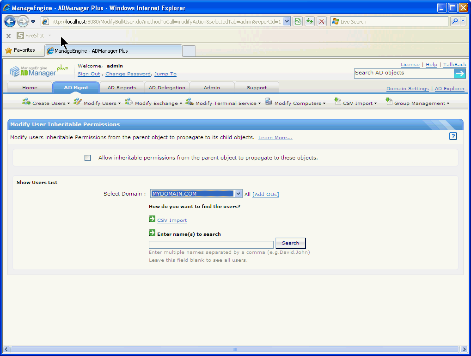
Task: Check Allow inheritable permissions checkbox
Action: tap(87, 158)
